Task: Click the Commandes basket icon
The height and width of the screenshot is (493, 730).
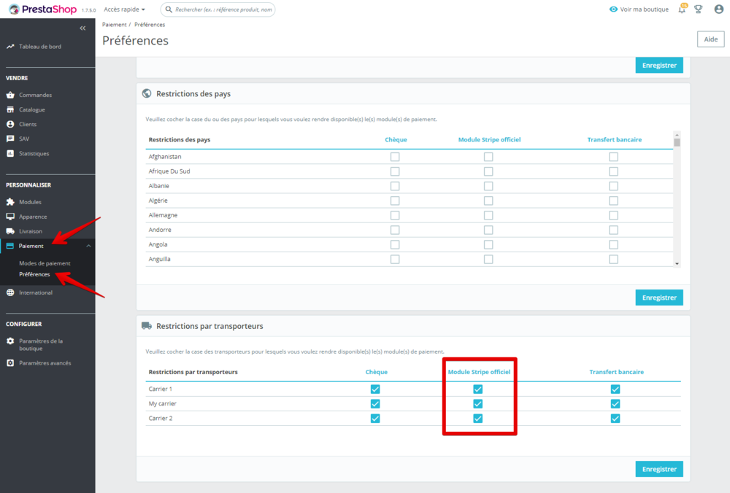Action: tap(10, 95)
